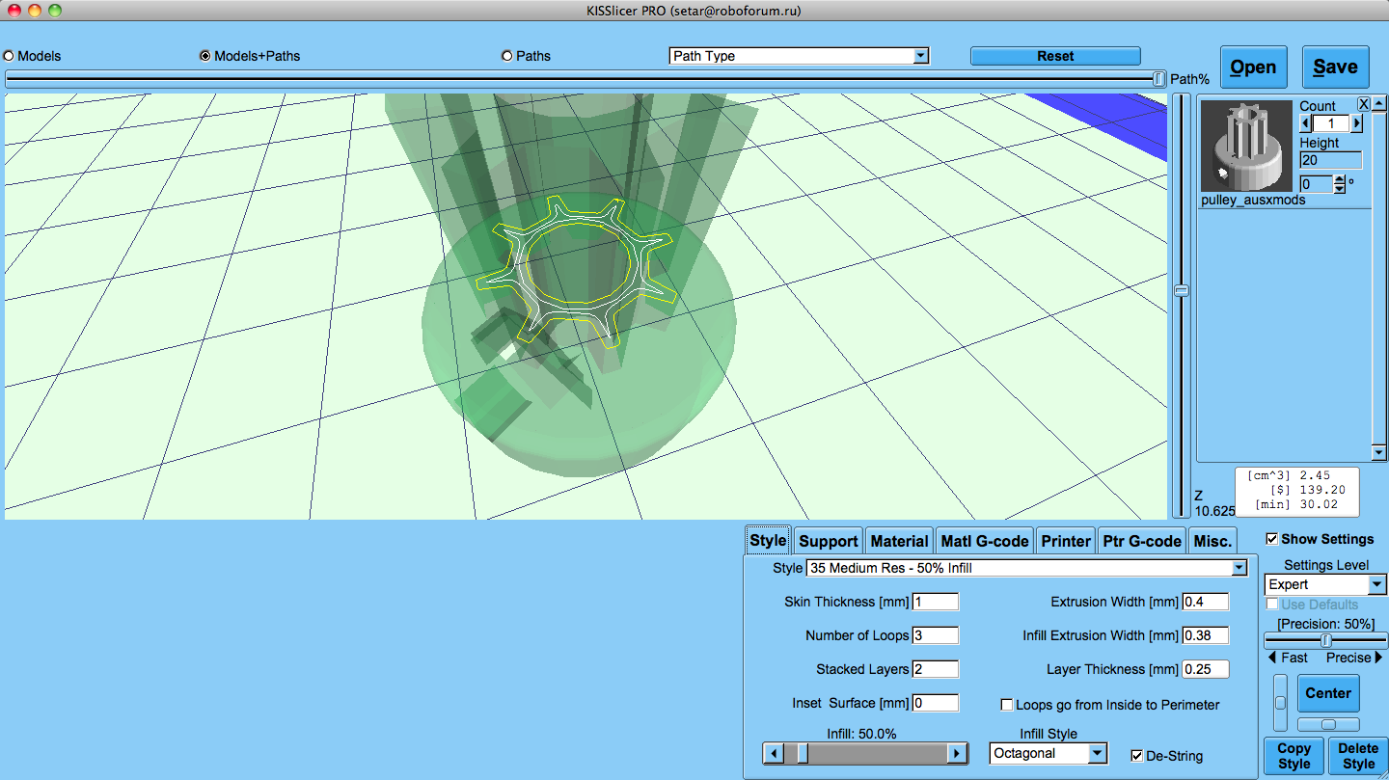Increase rotation angle with the up spinner arrow
The width and height of the screenshot is (1389, 780).
pyautogui.click(x=1340, y=179)
